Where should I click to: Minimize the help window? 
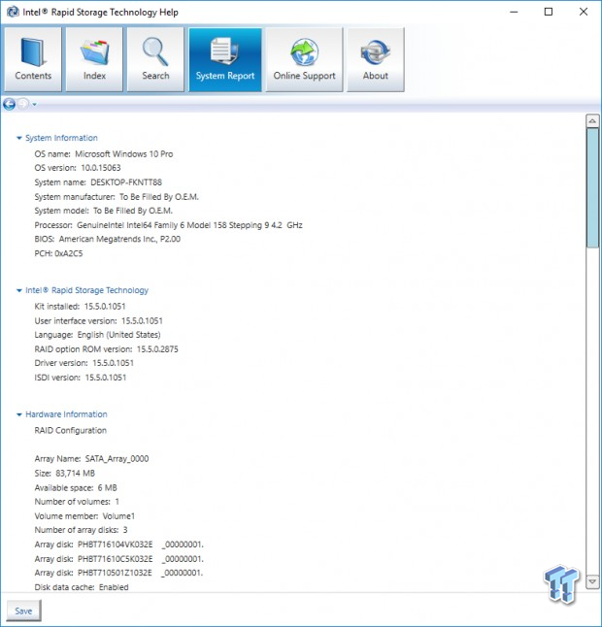tap(514, 12)
